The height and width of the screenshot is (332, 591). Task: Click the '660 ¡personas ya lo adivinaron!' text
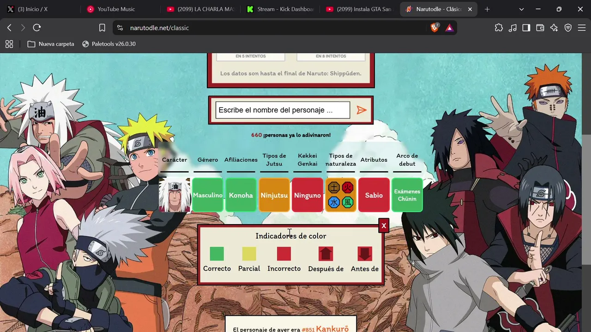291,135
